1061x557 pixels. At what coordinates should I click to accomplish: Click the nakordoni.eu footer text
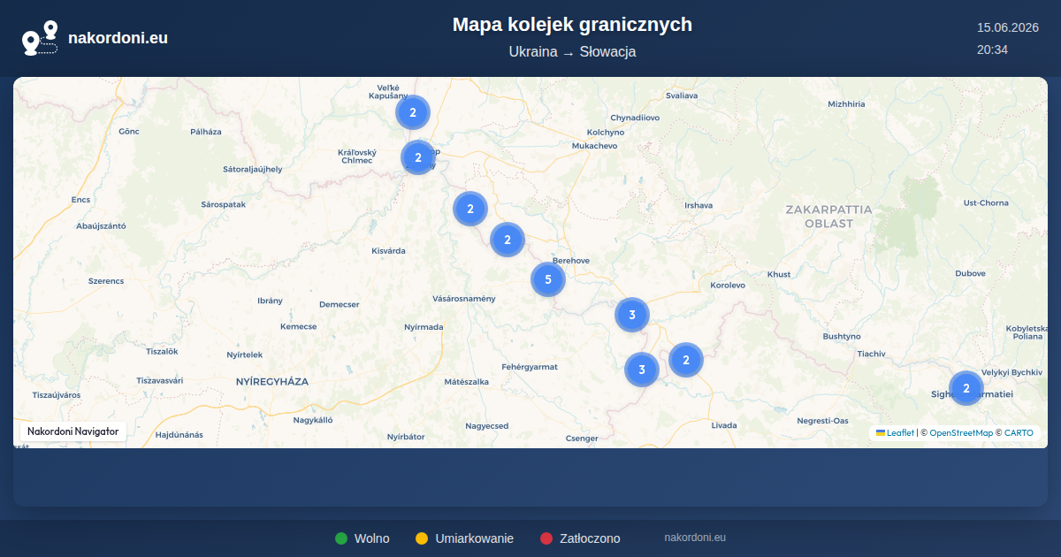pos(695,538)
